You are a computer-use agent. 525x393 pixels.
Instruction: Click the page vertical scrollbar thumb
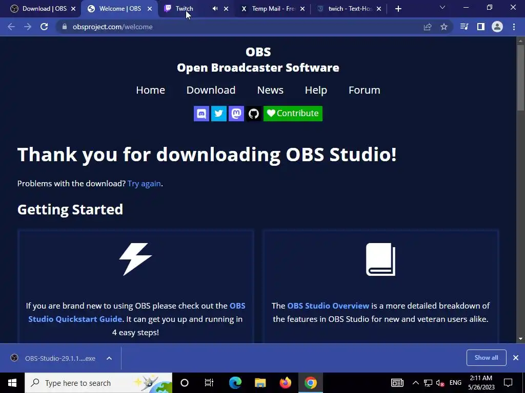point(520,77)
